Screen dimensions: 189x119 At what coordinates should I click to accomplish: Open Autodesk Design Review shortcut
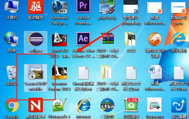point(59,7)
